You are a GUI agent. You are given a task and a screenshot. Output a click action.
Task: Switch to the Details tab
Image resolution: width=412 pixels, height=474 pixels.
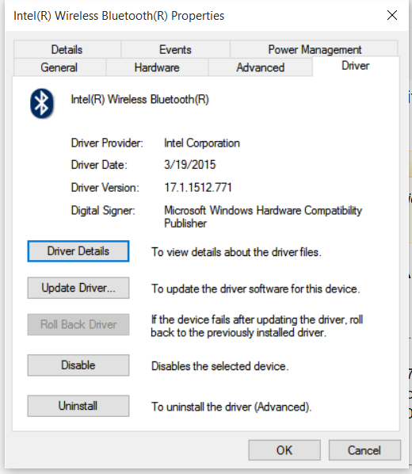tap(67, 49)
